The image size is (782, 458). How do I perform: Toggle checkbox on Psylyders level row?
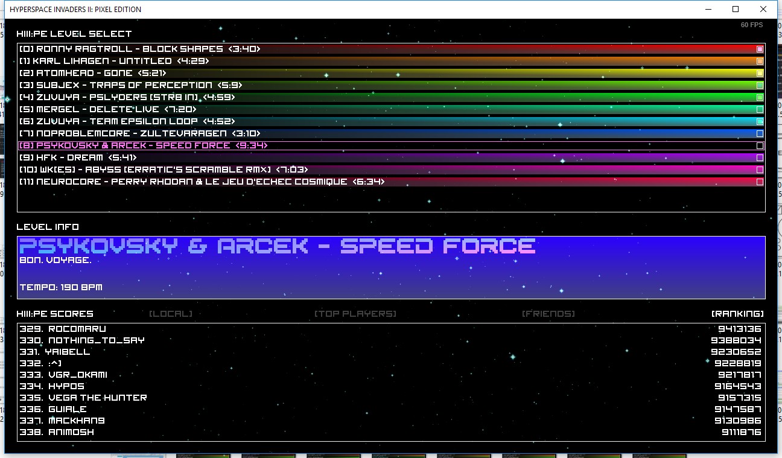tap(760, 97)
